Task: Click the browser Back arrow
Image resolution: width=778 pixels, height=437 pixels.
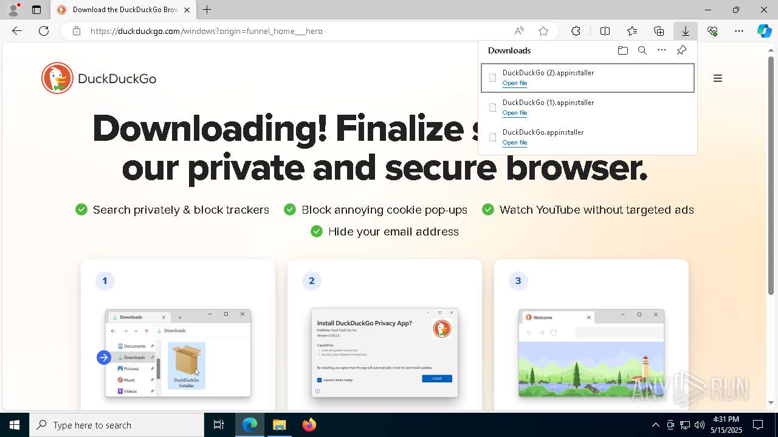Action: click(x=17, y=31)
